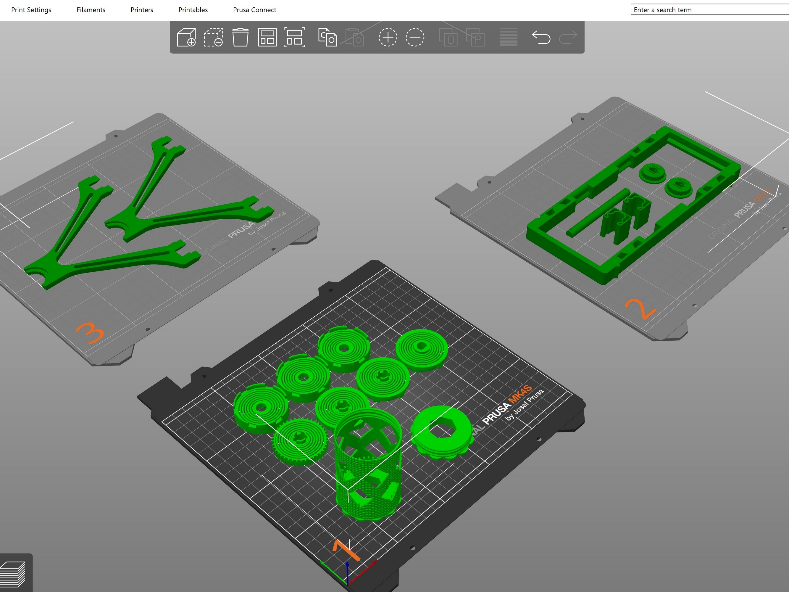Screen dimensions: 789x592
Task: Select the Delete object dashed-box icon
Action: [x=213, y=37]
